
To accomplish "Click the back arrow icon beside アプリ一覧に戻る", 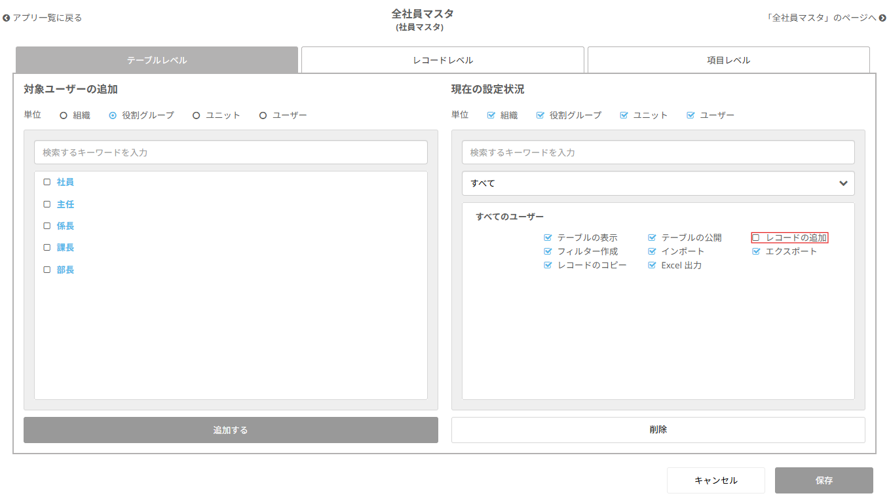I will (x=7, y=18).
